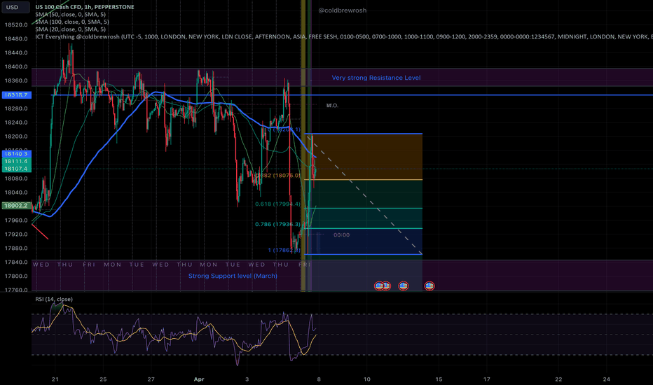This screenshot has height=385, width=653.
Task: Select the SMA 100 indicator legend
Action: pos(72,22)
